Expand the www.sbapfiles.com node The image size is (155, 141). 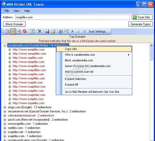[10, 62]
